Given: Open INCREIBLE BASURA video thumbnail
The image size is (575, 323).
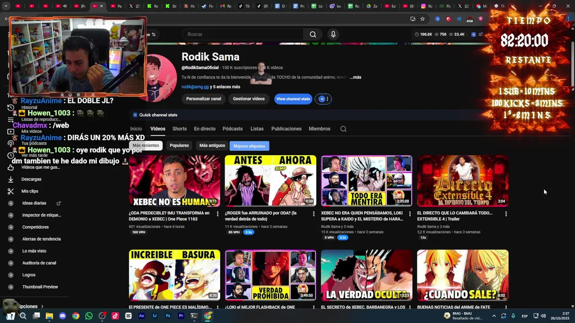Looking at the screenshot, I should [x=174, y=275].
